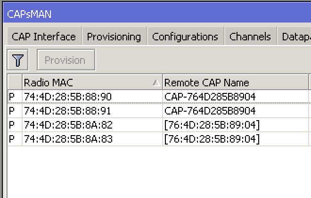
Task: Open the Provisioning tab
Action: coord(115,36)
